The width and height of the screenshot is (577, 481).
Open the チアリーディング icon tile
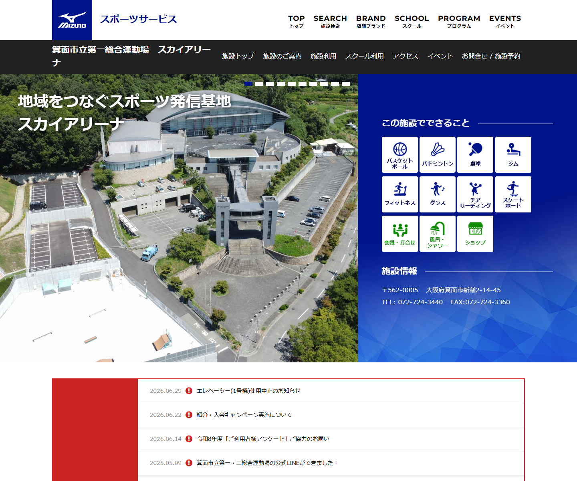475,194
